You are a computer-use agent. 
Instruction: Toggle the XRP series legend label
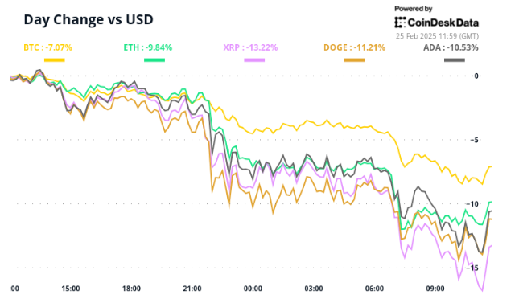click(250, 47)
